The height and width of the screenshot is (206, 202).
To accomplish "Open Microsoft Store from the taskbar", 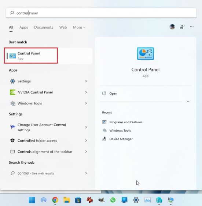I will (78, 200).
